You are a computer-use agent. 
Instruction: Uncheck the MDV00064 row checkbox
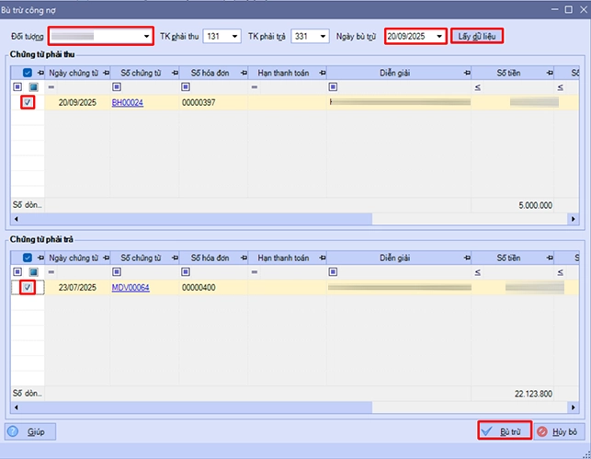tap(28, 288)
